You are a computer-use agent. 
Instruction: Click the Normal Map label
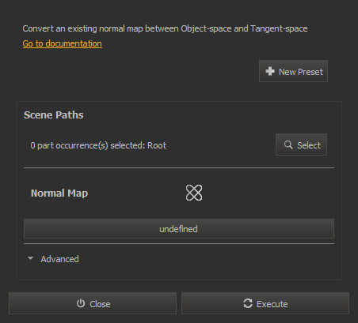point(59,193)
